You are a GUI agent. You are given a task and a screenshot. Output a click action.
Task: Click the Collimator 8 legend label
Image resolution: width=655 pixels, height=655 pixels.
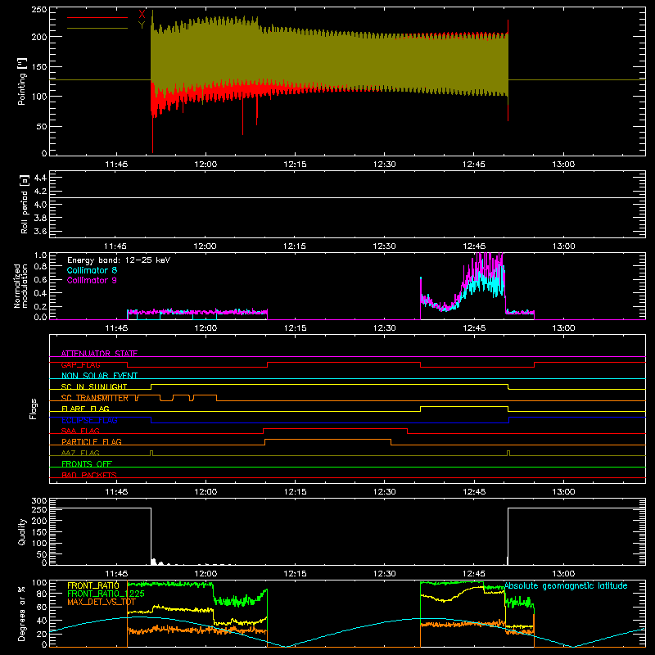click(x=92, y=270)
